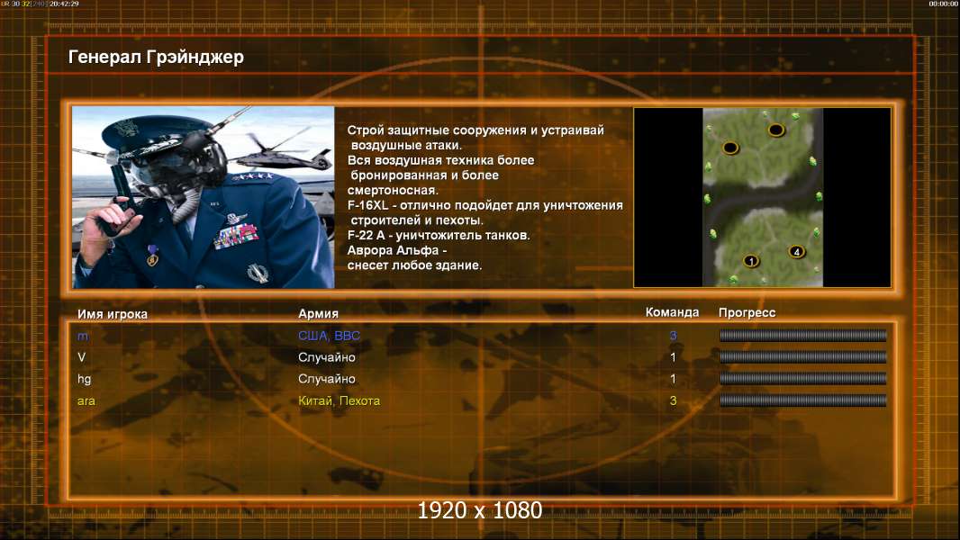
Task: Click army 'США, ВВС'
Action: pyautogui.click(x=330, y=336)
